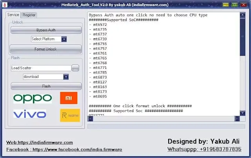Click the Format Unlock button
Image resolution: width=251 pixels, height=158 pixels.
click(45, 49)
